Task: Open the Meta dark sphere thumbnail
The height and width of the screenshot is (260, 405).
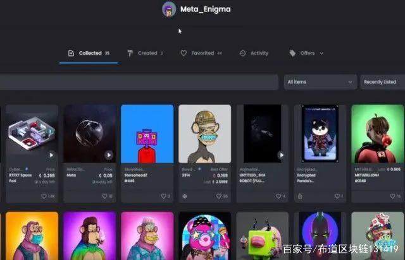Action: pyautogui.click(x=90, y=134)
